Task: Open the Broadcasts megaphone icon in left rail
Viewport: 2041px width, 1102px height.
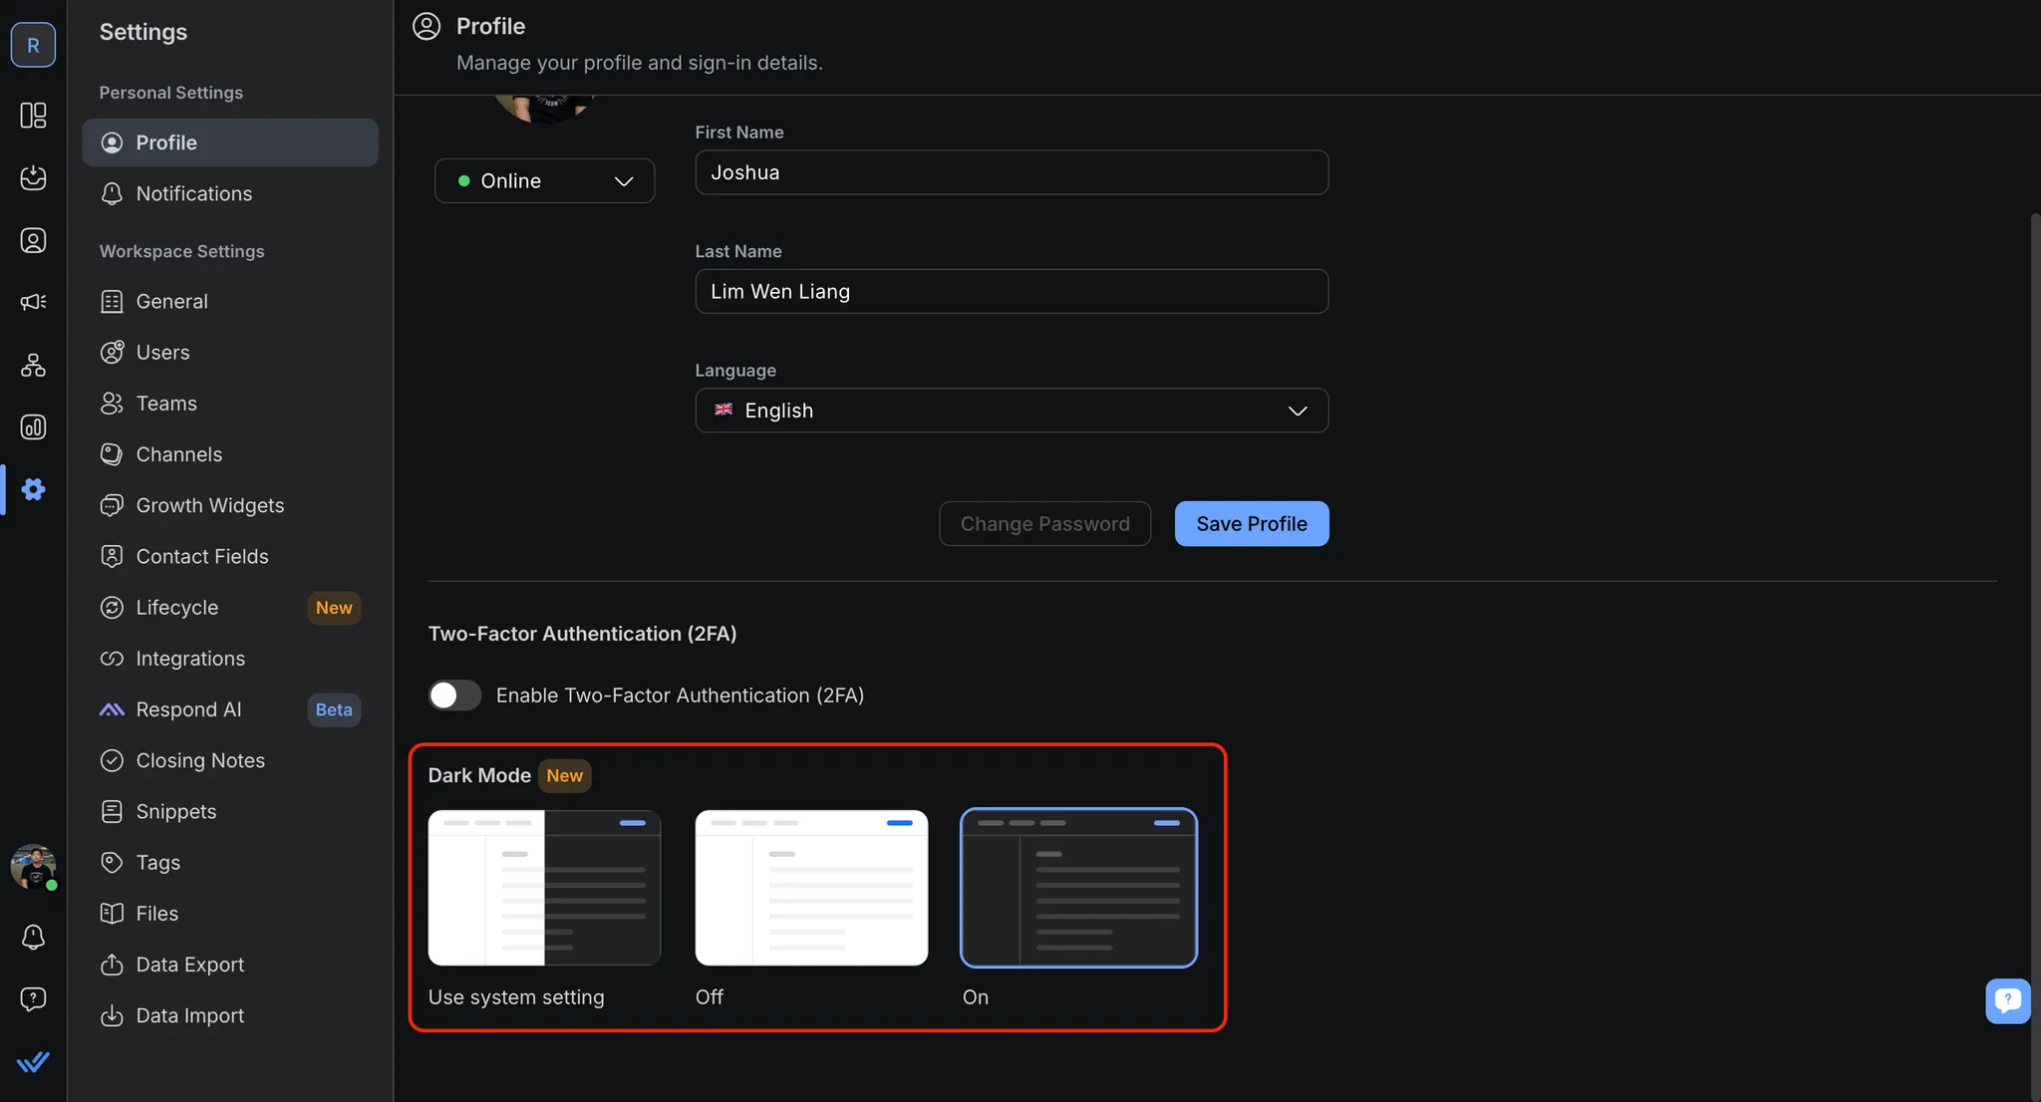Action: pyautogui.click(x=33, y=302)
